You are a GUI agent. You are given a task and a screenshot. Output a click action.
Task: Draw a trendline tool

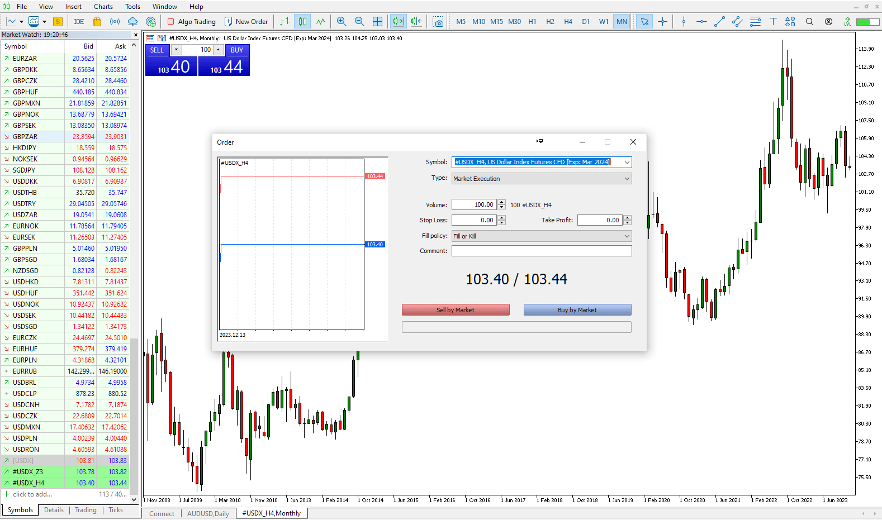(719, 22)
